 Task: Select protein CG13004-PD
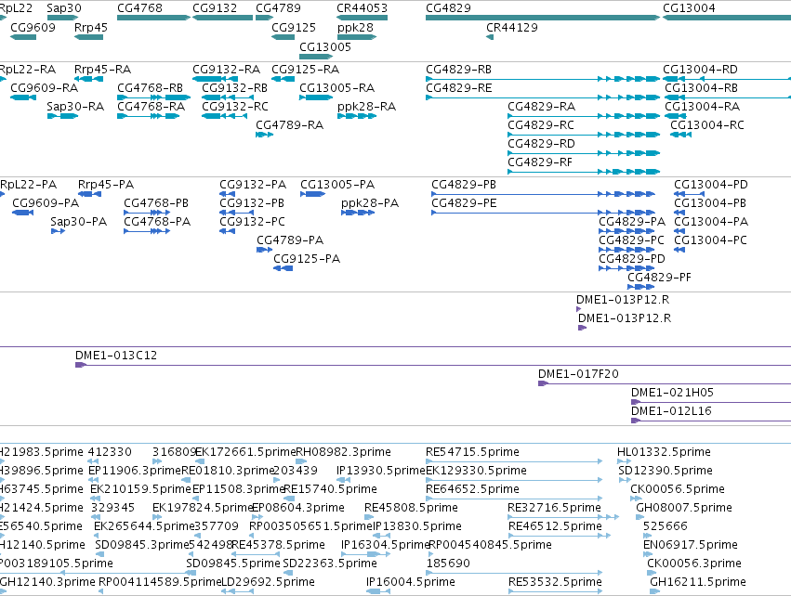click(689, 194)
